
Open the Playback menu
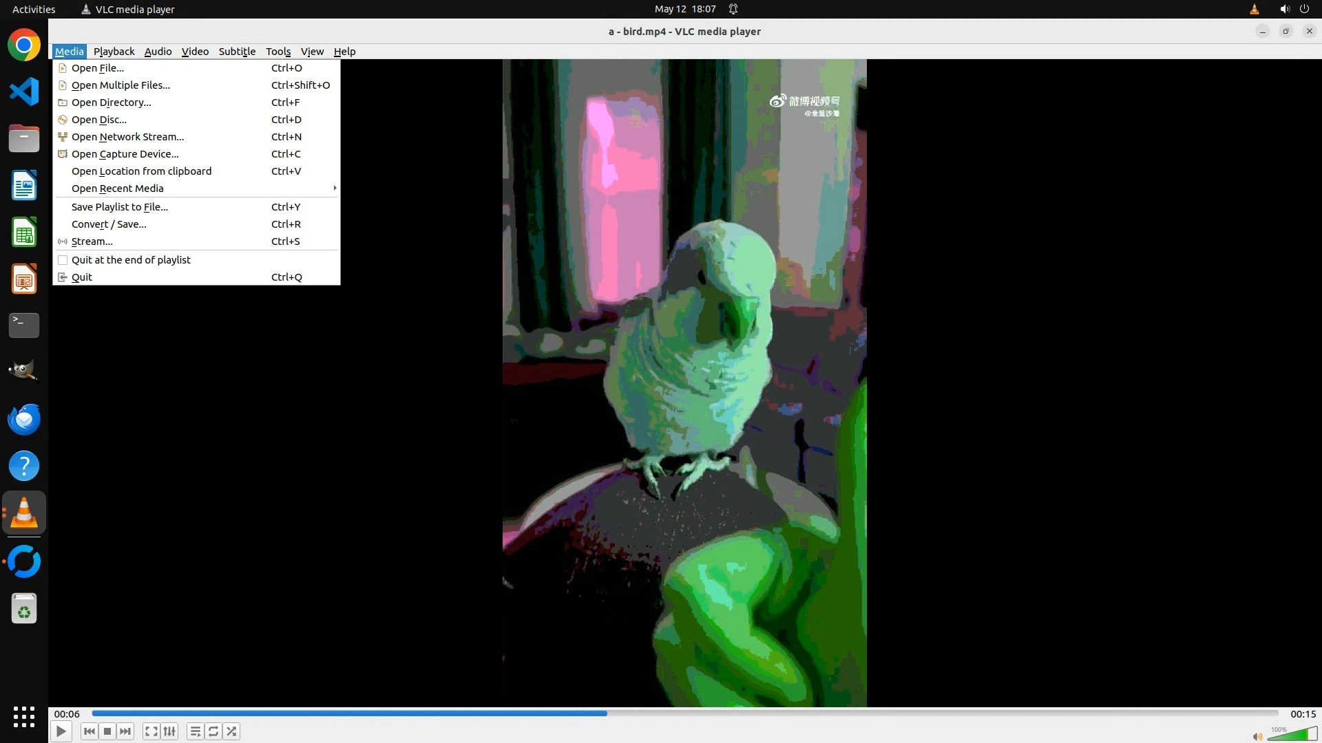[x=114, y=52]
